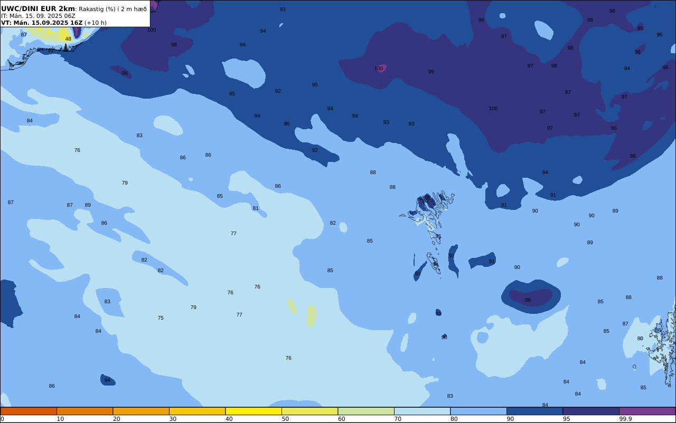Select the 80–90 medium blue legend swatch

click(478, 411)
